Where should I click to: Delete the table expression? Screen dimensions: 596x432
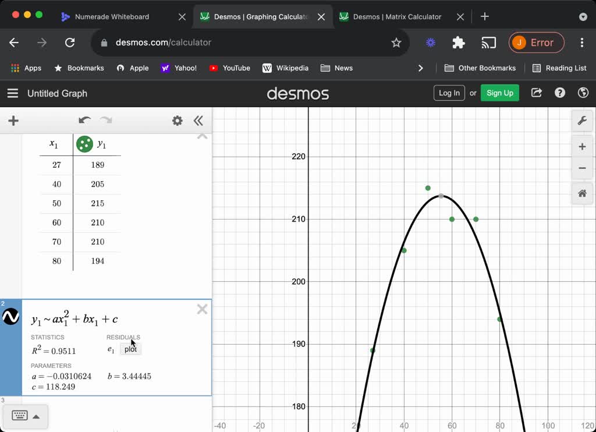pyautogui.click(x=202, y=136)
